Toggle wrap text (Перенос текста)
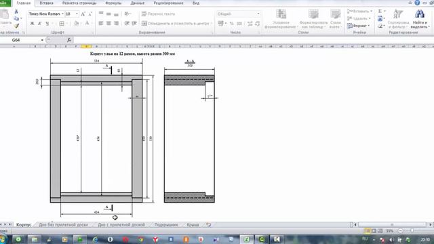Viewport: 434px width, 244px height. (158, 14)
